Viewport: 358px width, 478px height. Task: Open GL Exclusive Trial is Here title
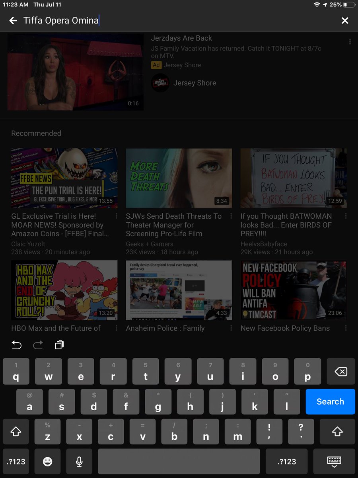pos(60,225)
